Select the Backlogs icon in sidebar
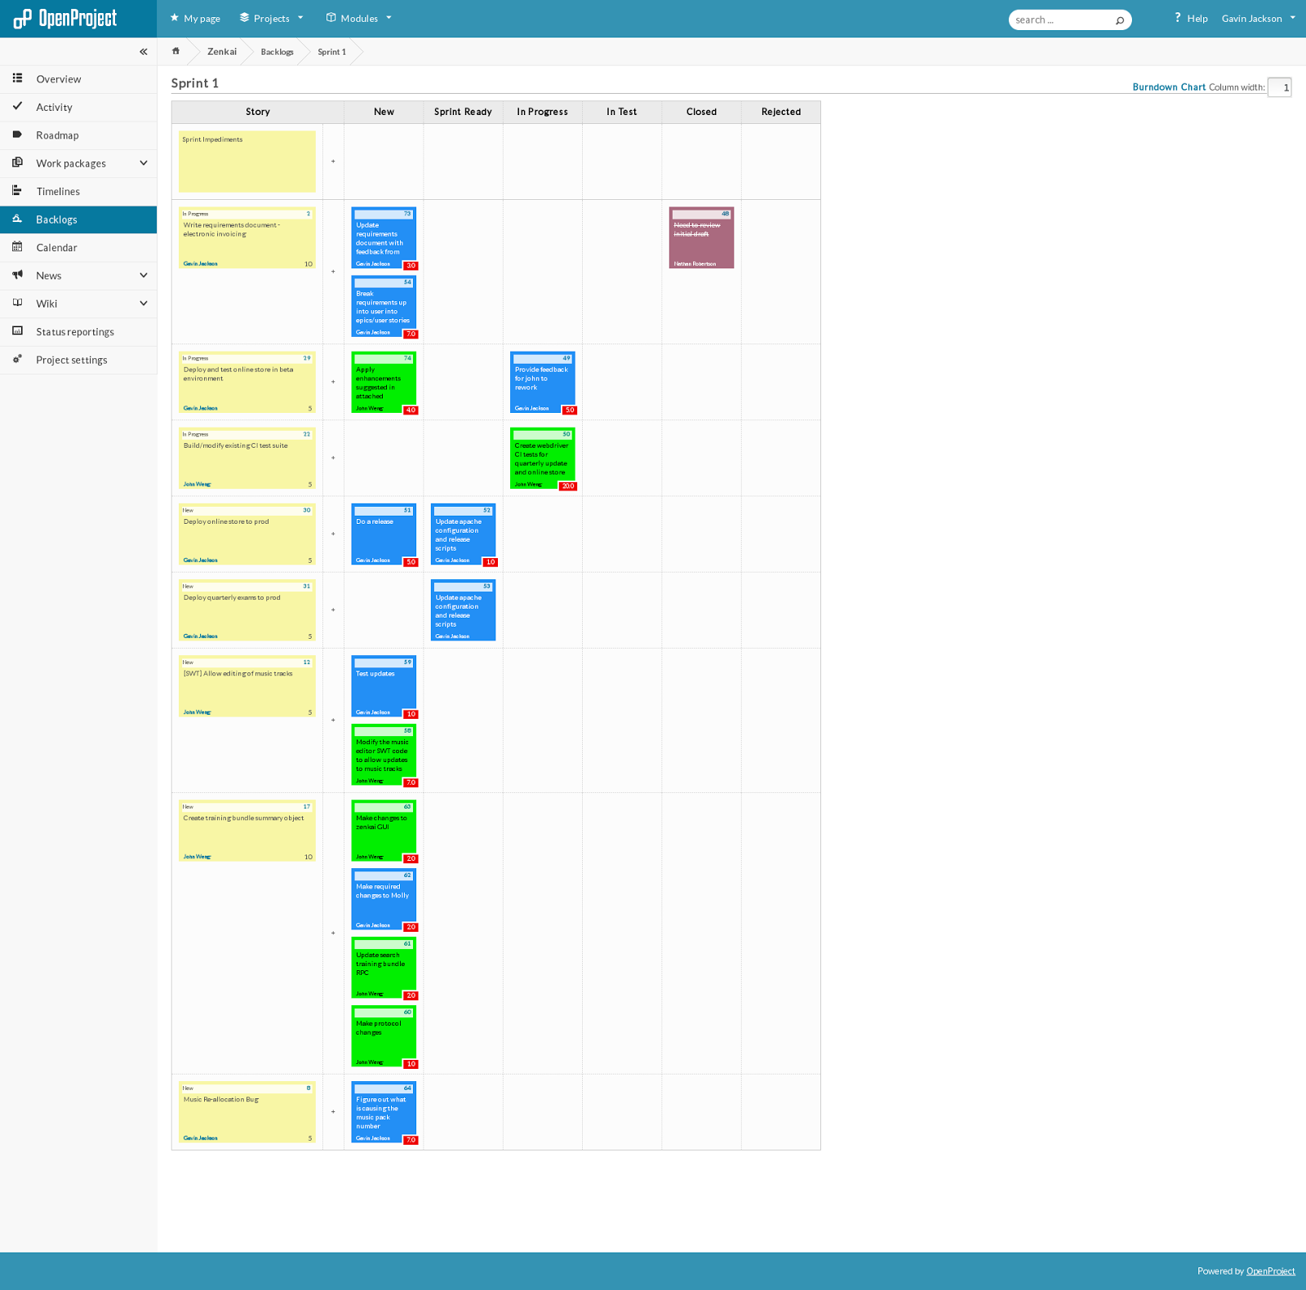1306x1290 pixels. 17,219
